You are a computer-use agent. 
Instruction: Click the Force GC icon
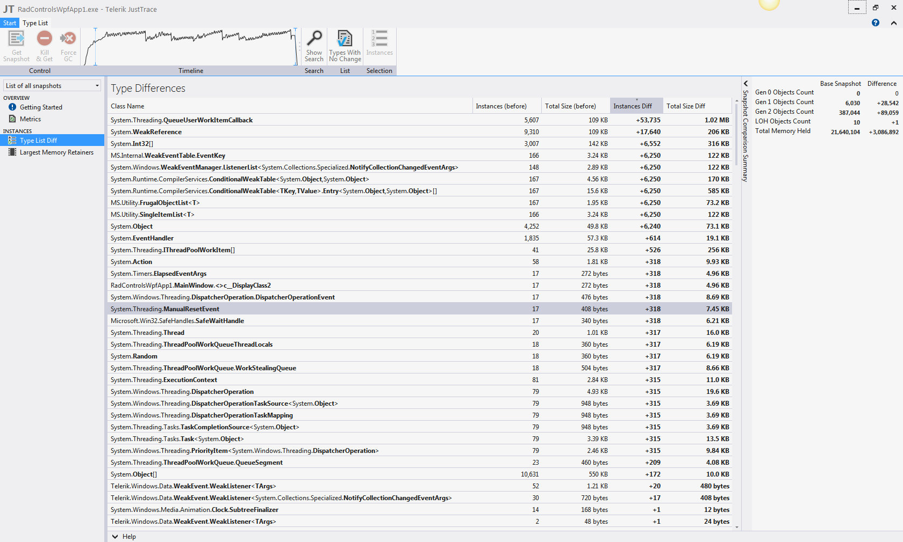coord(68,38)
